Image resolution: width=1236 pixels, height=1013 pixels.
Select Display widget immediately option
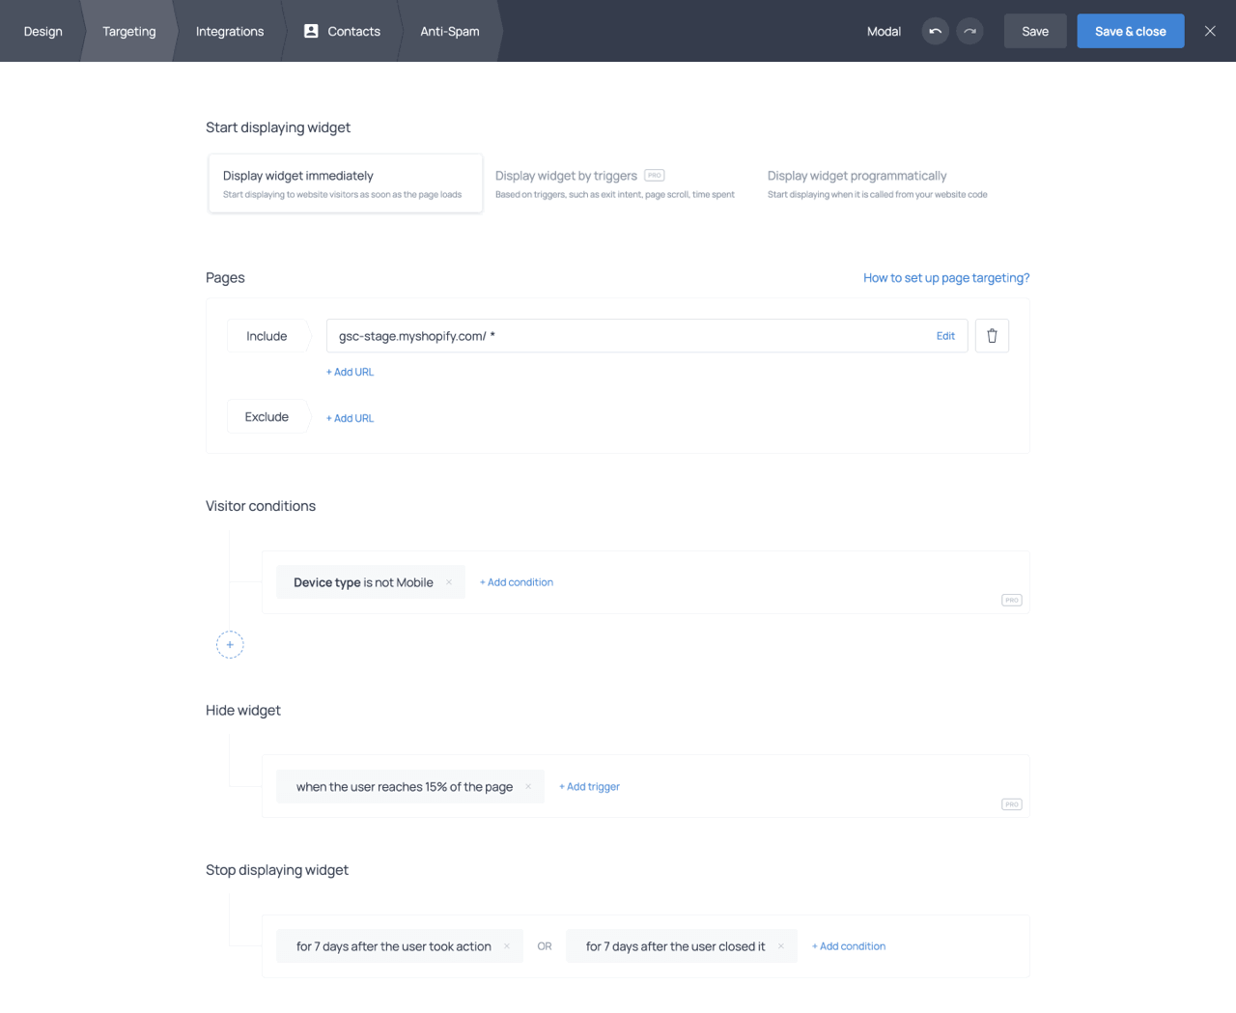tap(346, 183)
